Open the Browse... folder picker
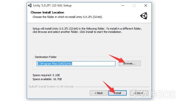 [130, 63]
